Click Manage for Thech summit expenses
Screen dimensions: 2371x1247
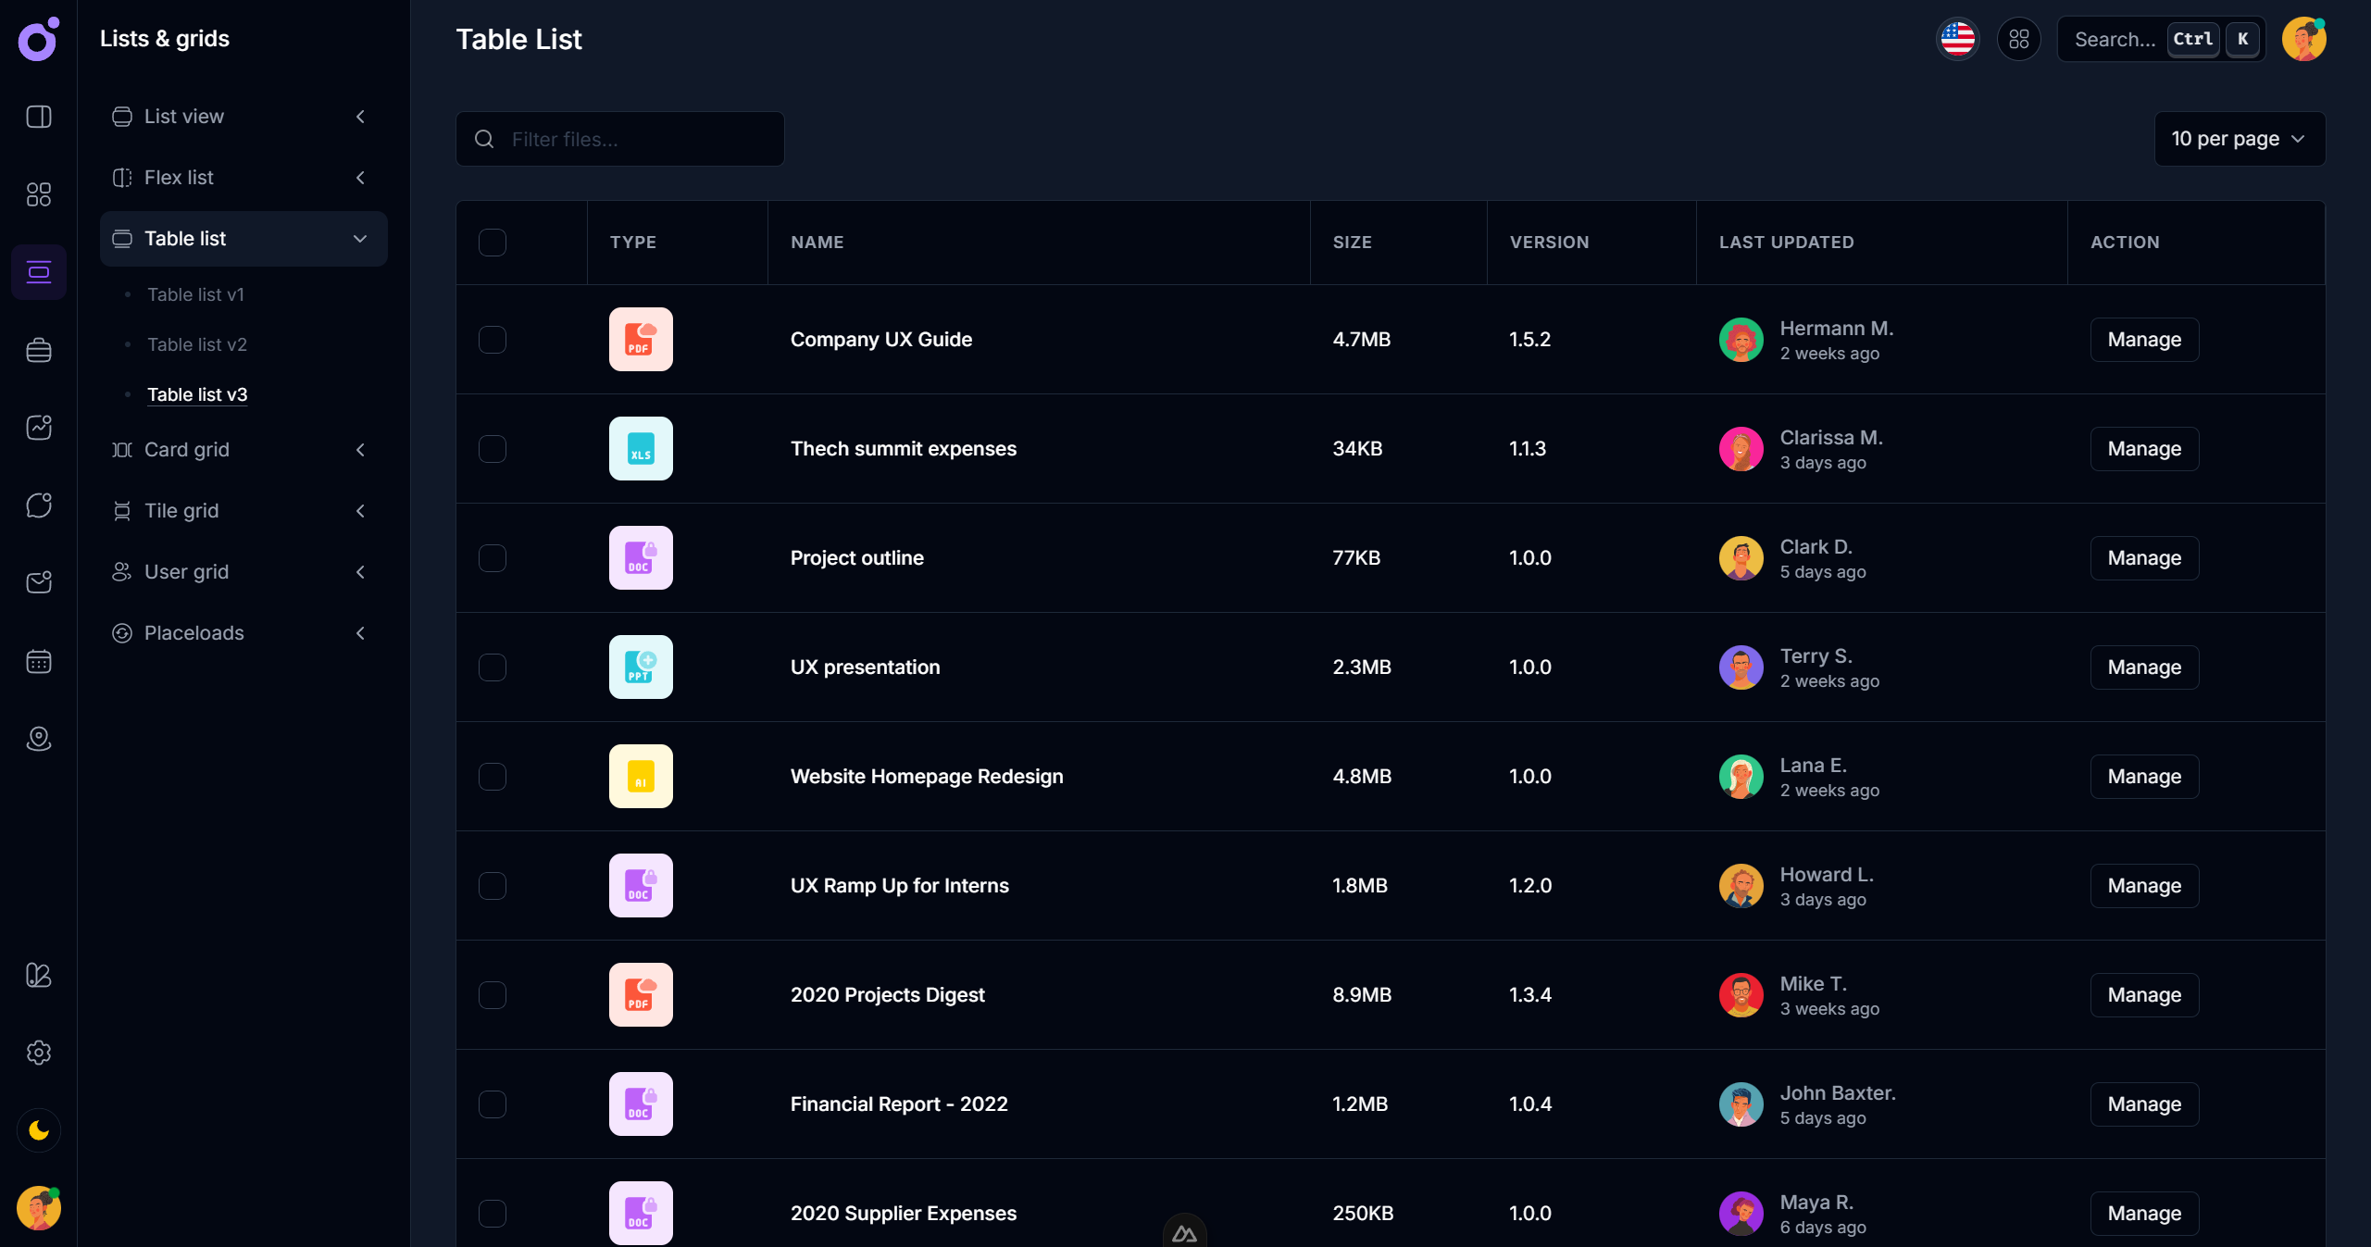(x=2143, y=449)
